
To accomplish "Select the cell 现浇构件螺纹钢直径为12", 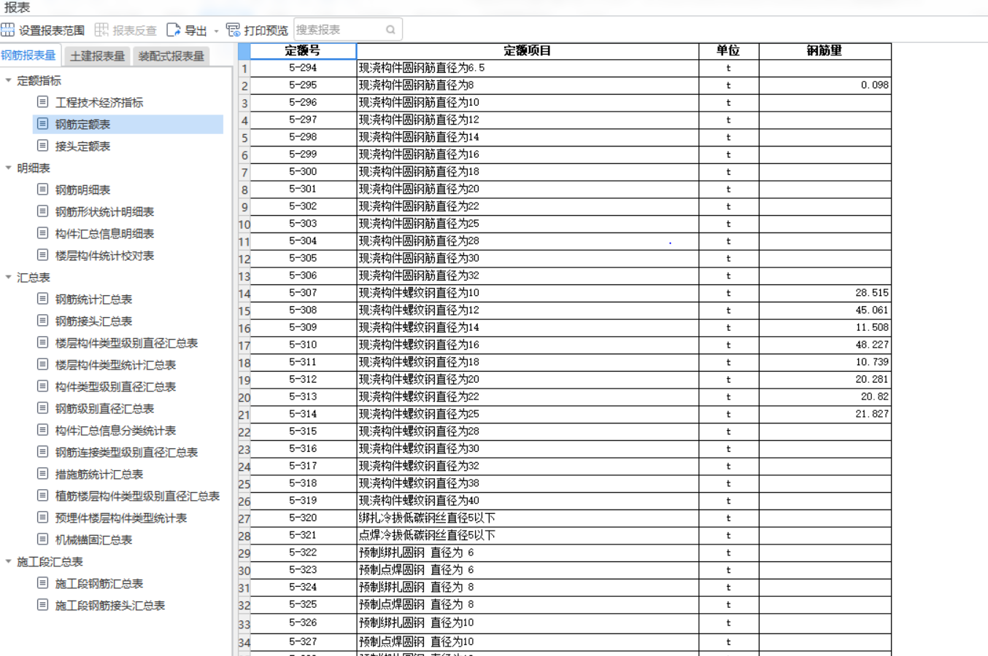I will click(528, 311).
